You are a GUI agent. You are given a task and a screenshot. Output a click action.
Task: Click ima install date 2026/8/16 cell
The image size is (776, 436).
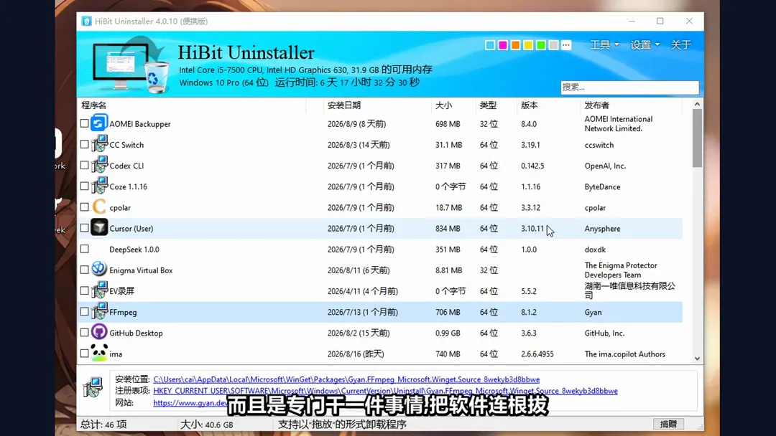(x=356, y=354)
